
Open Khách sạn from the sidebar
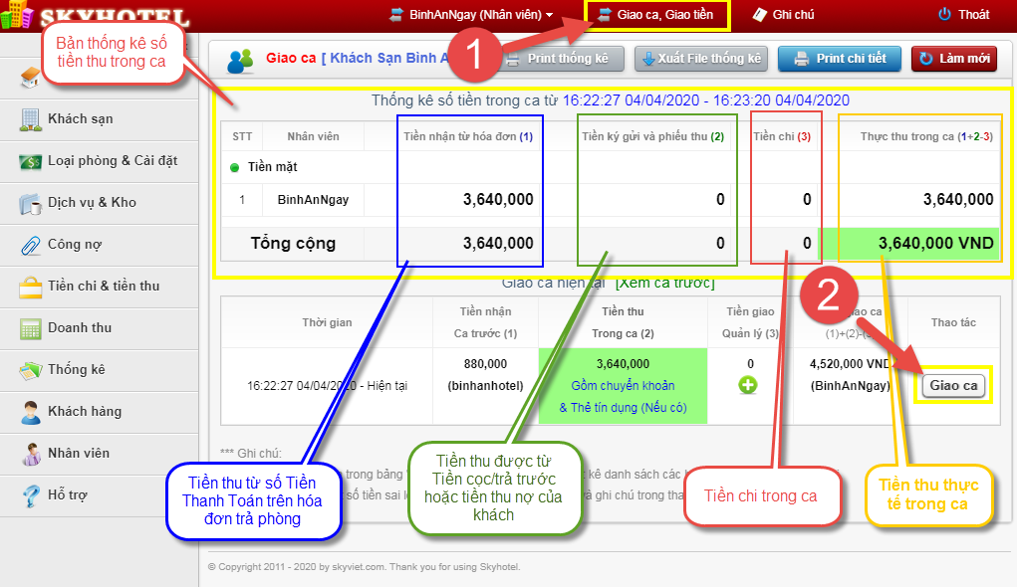tap(80, 119)
